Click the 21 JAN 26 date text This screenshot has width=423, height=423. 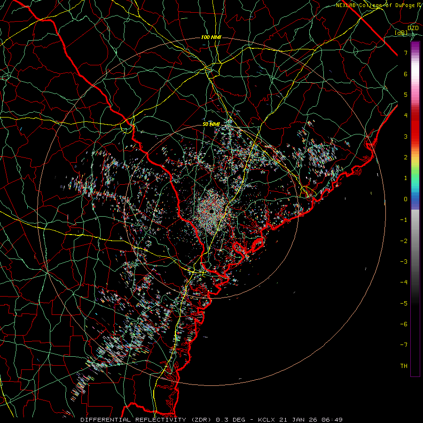(298, 420)
